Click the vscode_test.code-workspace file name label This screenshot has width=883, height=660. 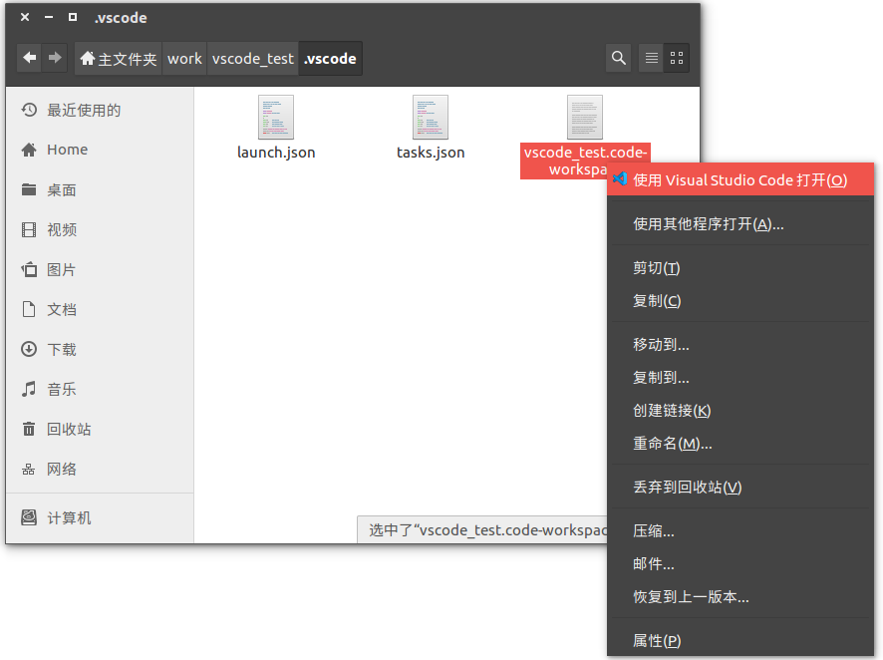585,161
